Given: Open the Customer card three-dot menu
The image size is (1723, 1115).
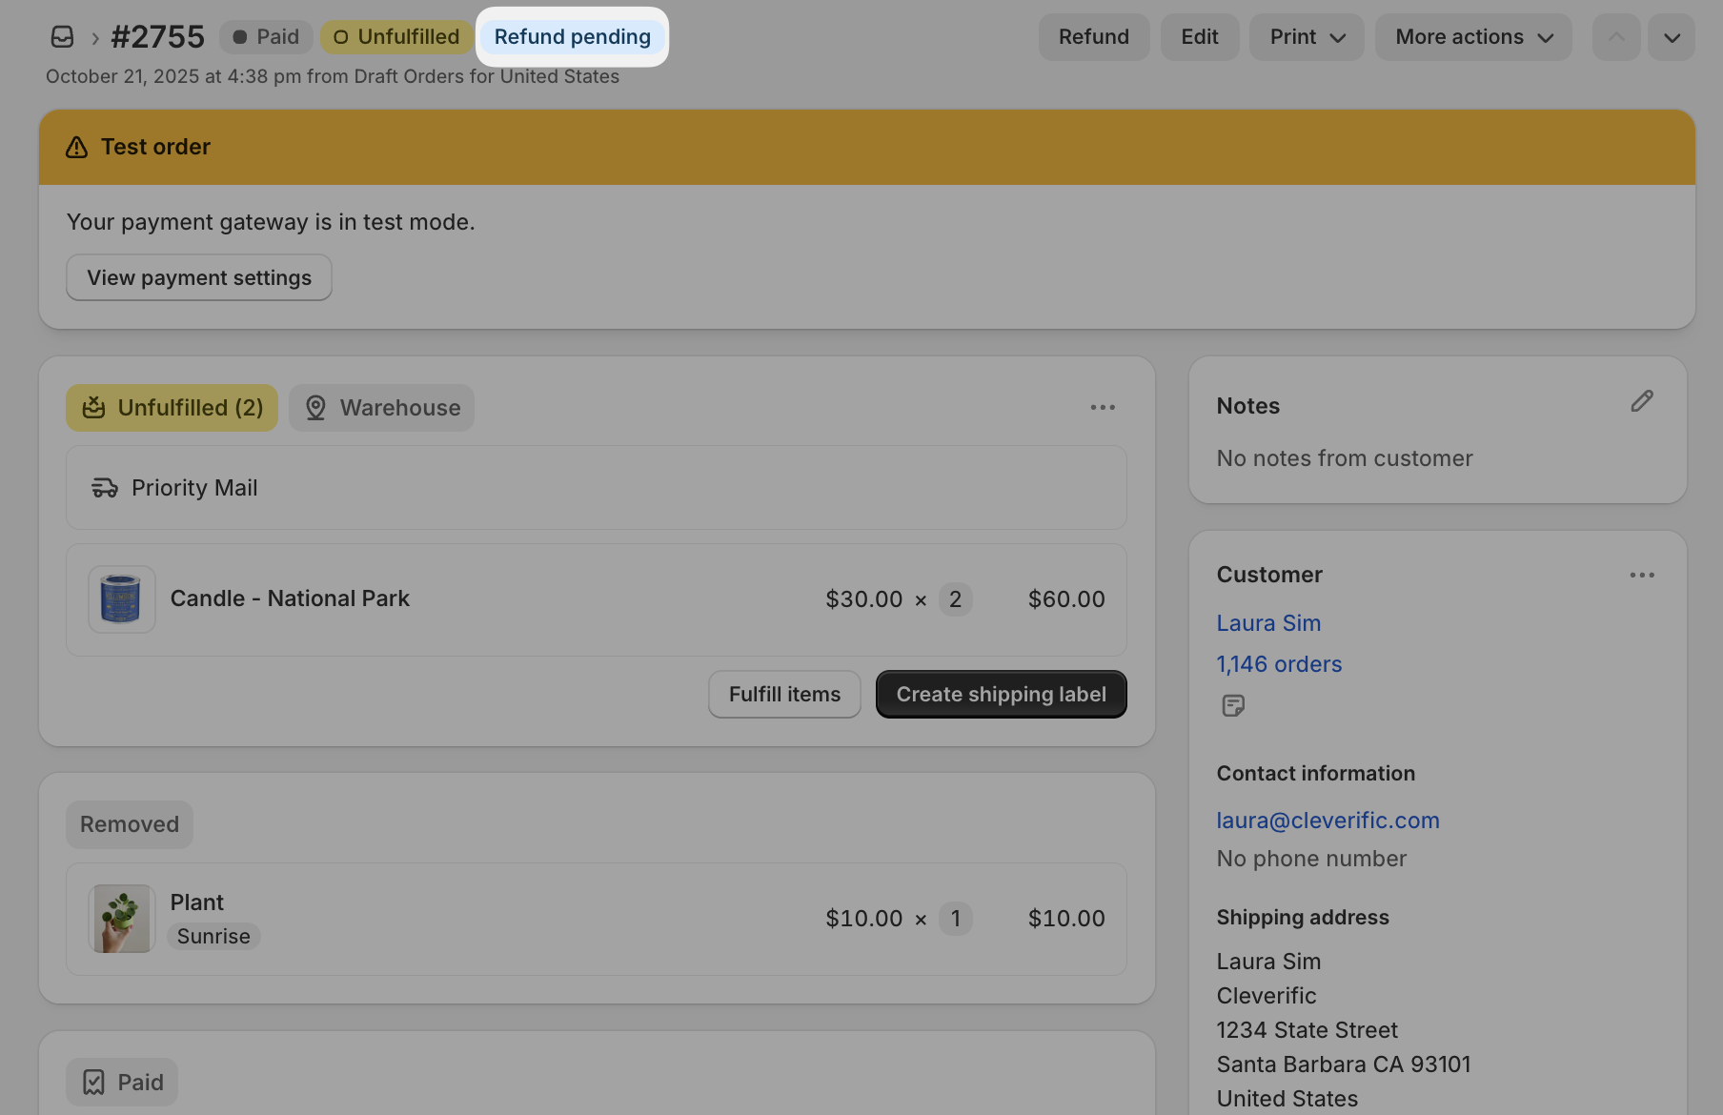Looking at the screenshot, I should 1642,575.
